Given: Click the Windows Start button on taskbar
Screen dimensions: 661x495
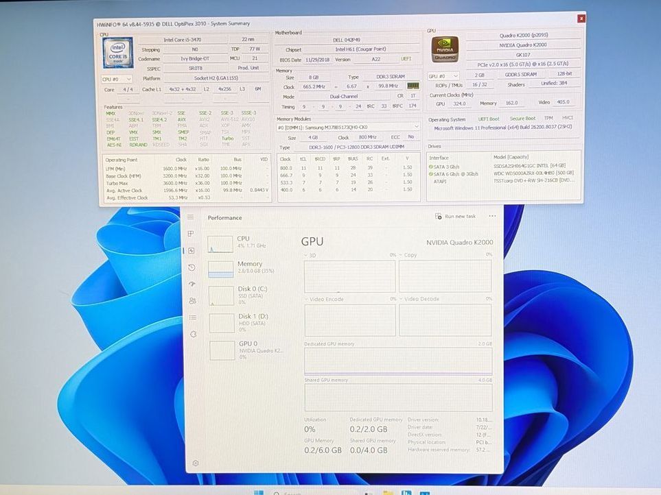Looking at the screenshot, I should (x=259, y=492).
